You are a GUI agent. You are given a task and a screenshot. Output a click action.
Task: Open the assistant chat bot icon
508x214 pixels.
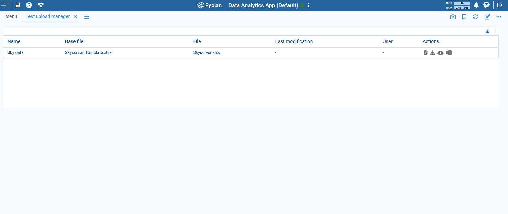pos(486,5)
